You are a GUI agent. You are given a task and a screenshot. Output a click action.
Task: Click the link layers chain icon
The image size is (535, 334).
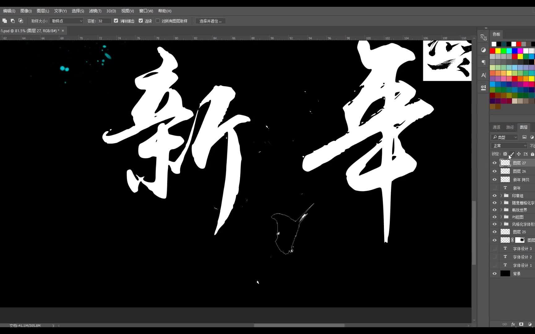pyautogui.click(x=505, y=324)
